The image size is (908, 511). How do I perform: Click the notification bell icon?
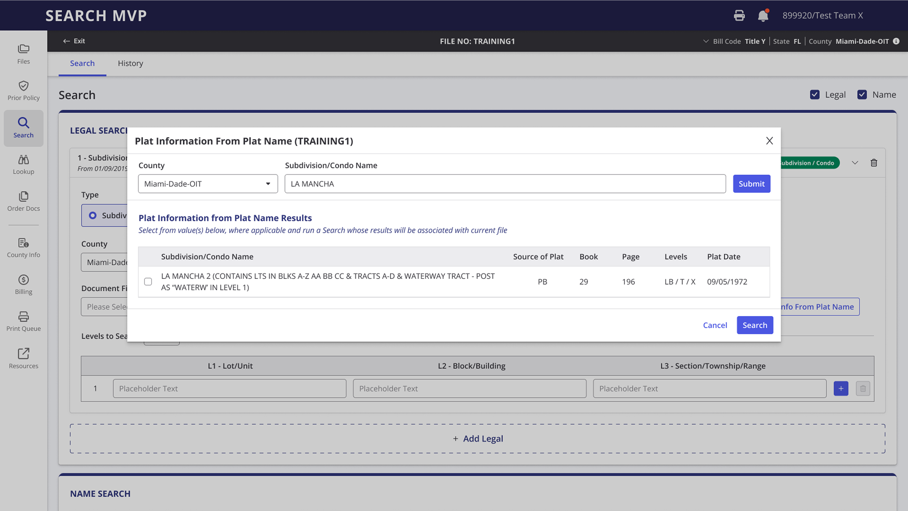click(x=763, y=16)
